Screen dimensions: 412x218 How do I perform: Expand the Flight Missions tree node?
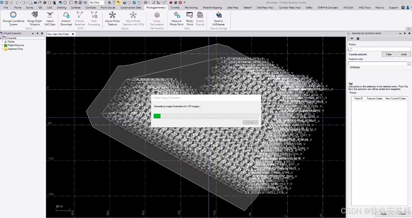coord(2,45)
